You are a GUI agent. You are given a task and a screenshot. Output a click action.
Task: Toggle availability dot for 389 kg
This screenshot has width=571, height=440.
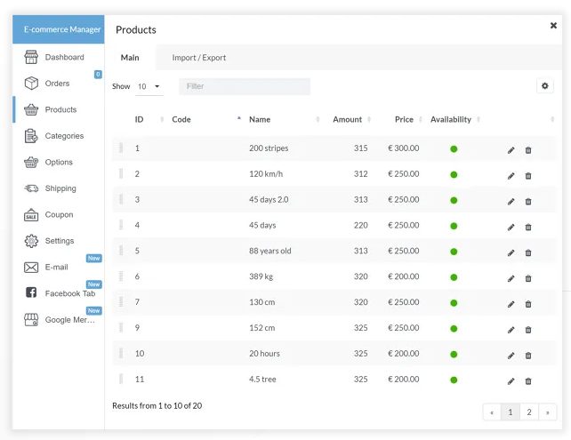coord(454,277)
